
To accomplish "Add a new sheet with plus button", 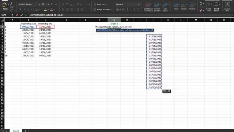I will (25, 131).
